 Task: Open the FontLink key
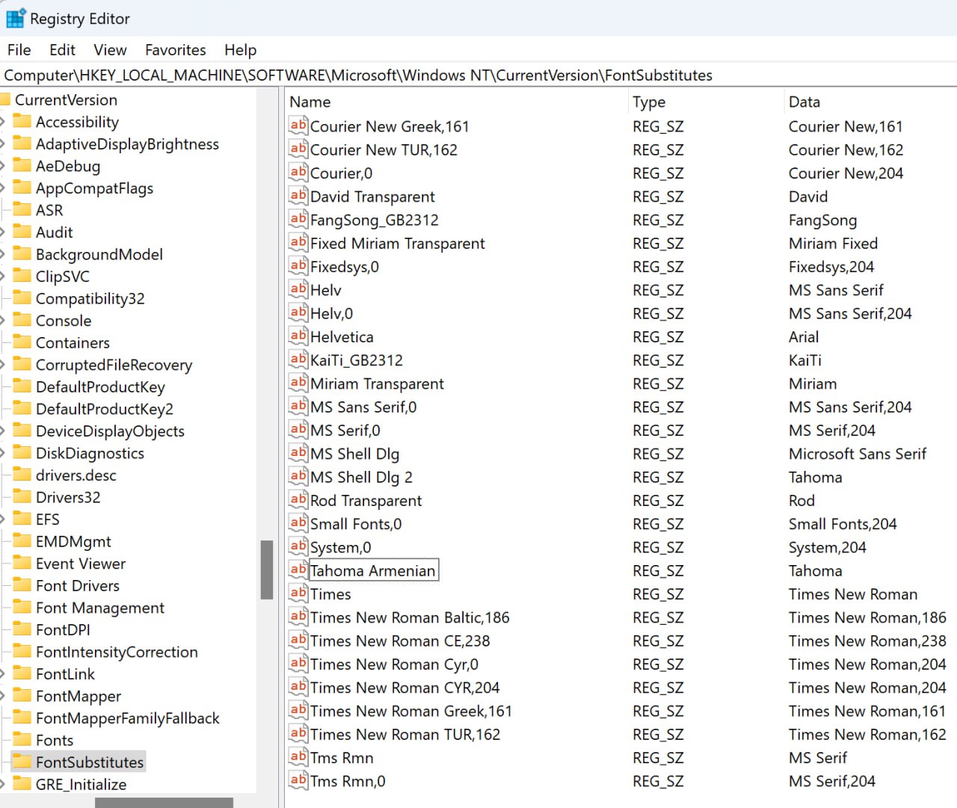(65, 673)
